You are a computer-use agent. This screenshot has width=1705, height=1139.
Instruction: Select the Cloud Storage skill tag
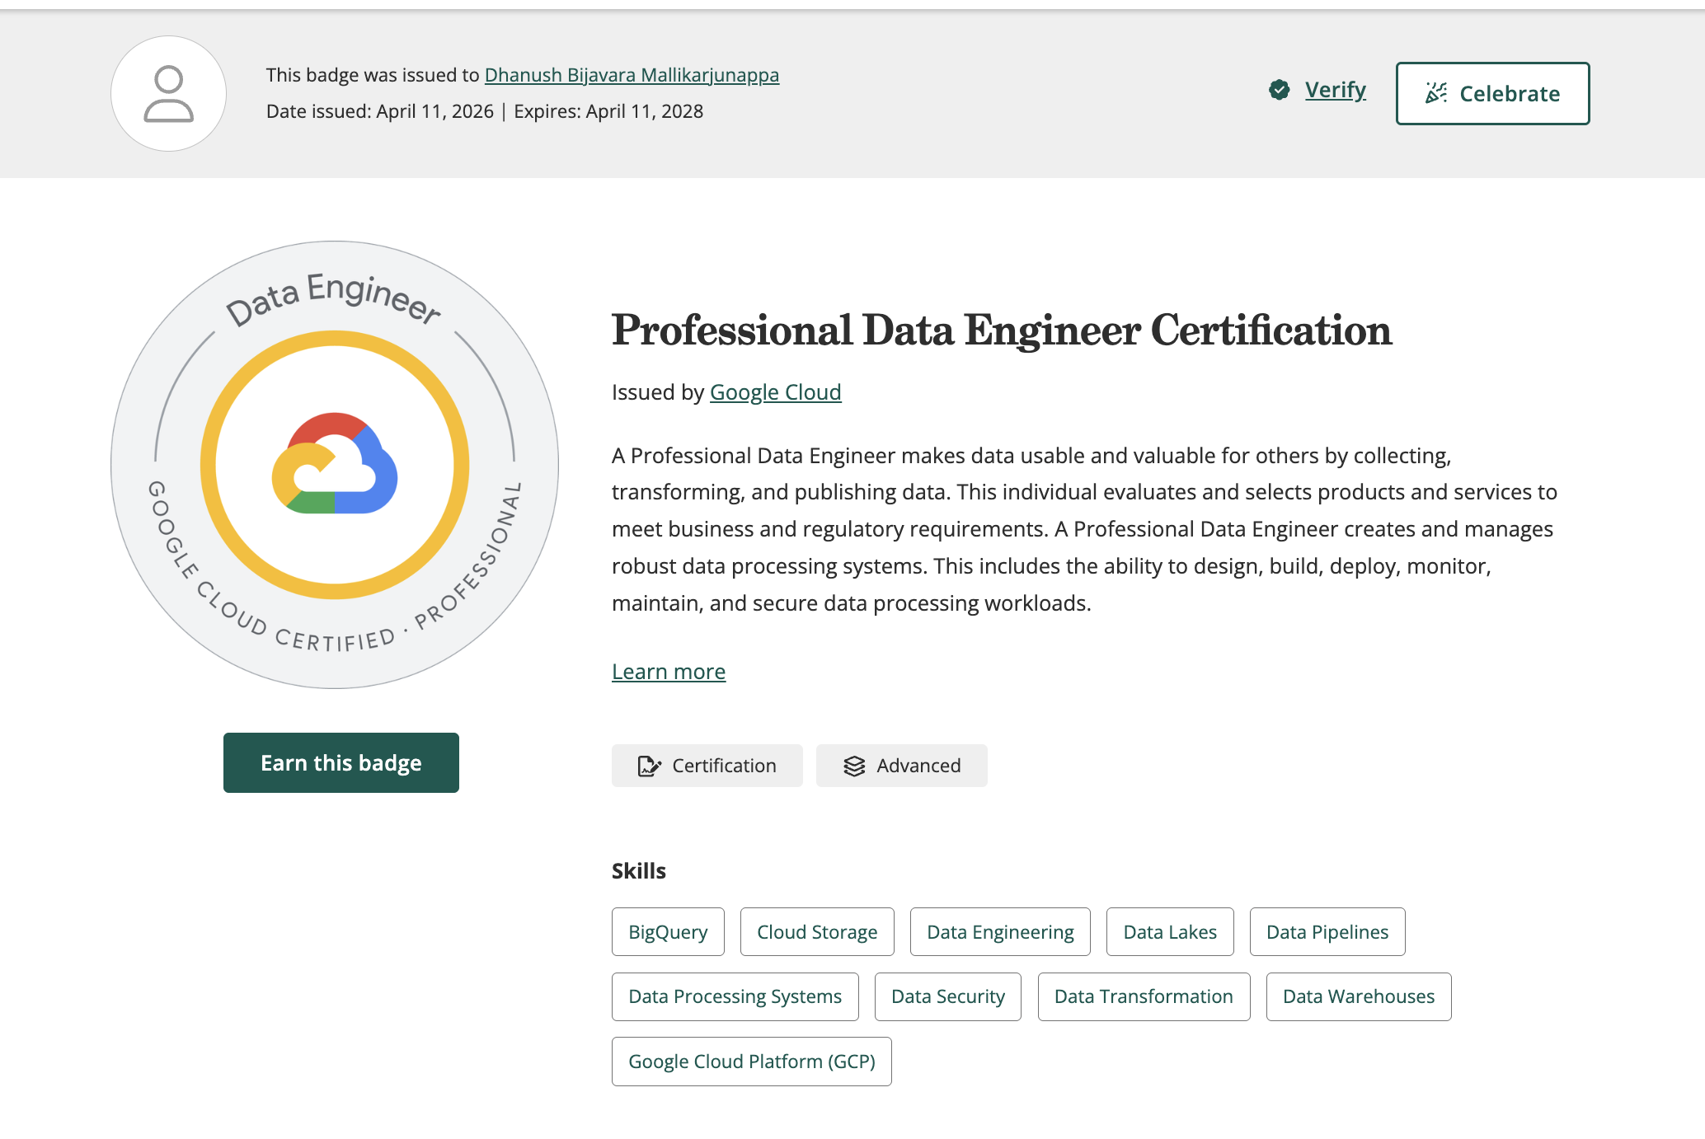tap(817, 932)
